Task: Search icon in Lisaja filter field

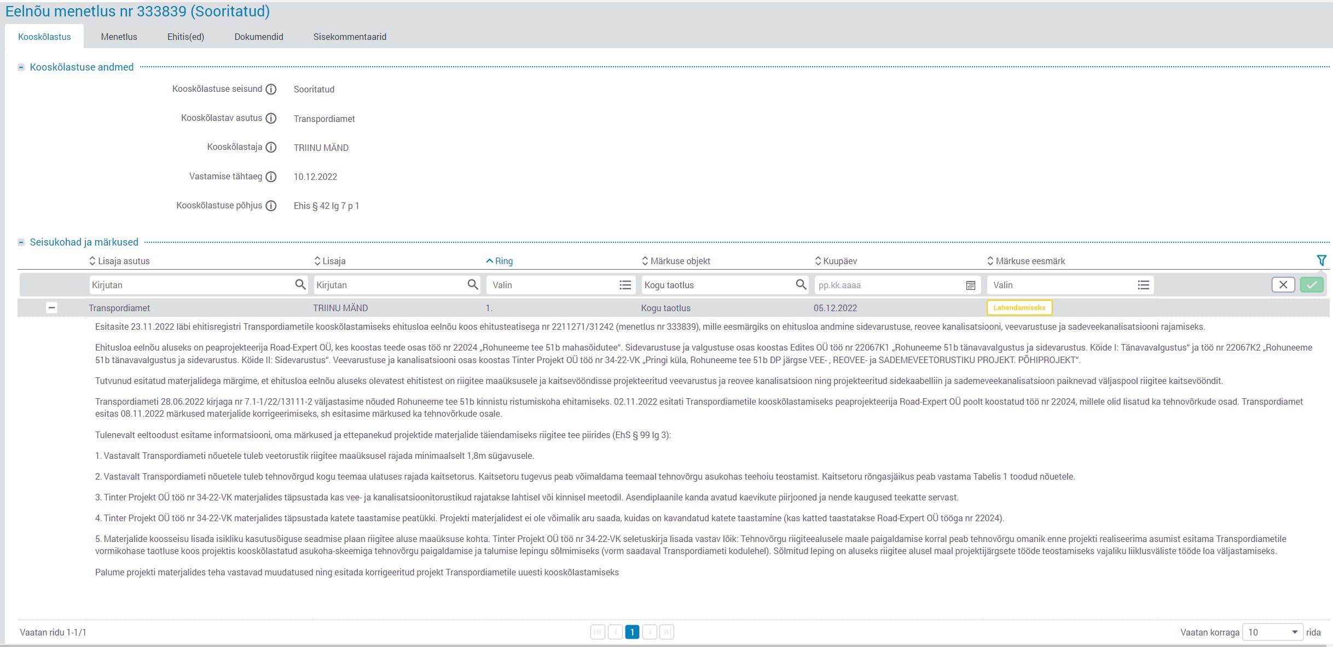Action: pyautogui.click(x=473, y=284)
